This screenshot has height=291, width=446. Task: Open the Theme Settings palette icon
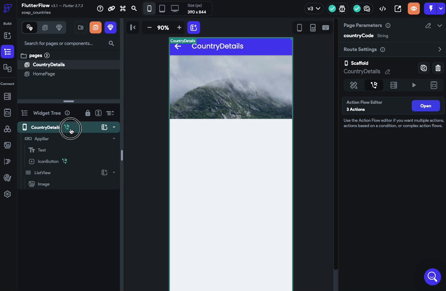[7, 178]
